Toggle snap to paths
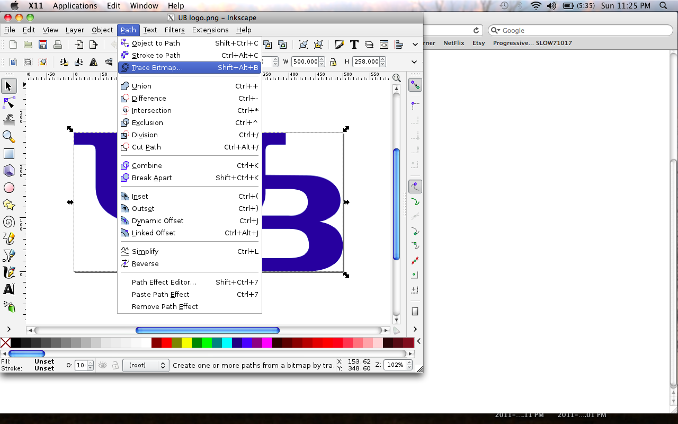The image size is (678, 424). pos(415,202)
